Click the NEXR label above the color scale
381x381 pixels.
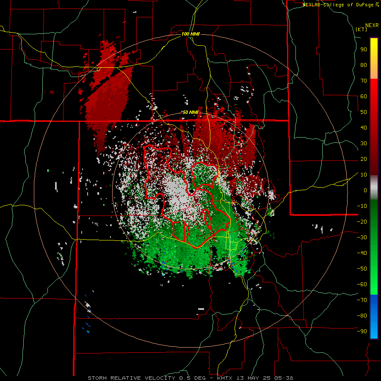tap(372, 25)
